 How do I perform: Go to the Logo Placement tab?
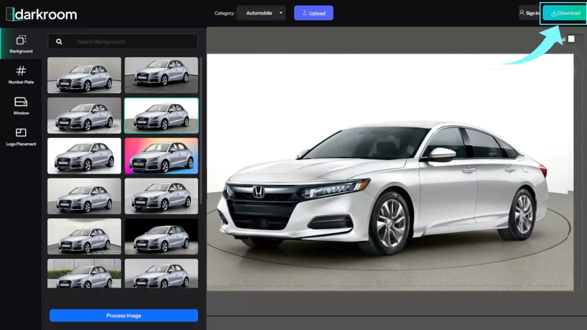[21, 137]
